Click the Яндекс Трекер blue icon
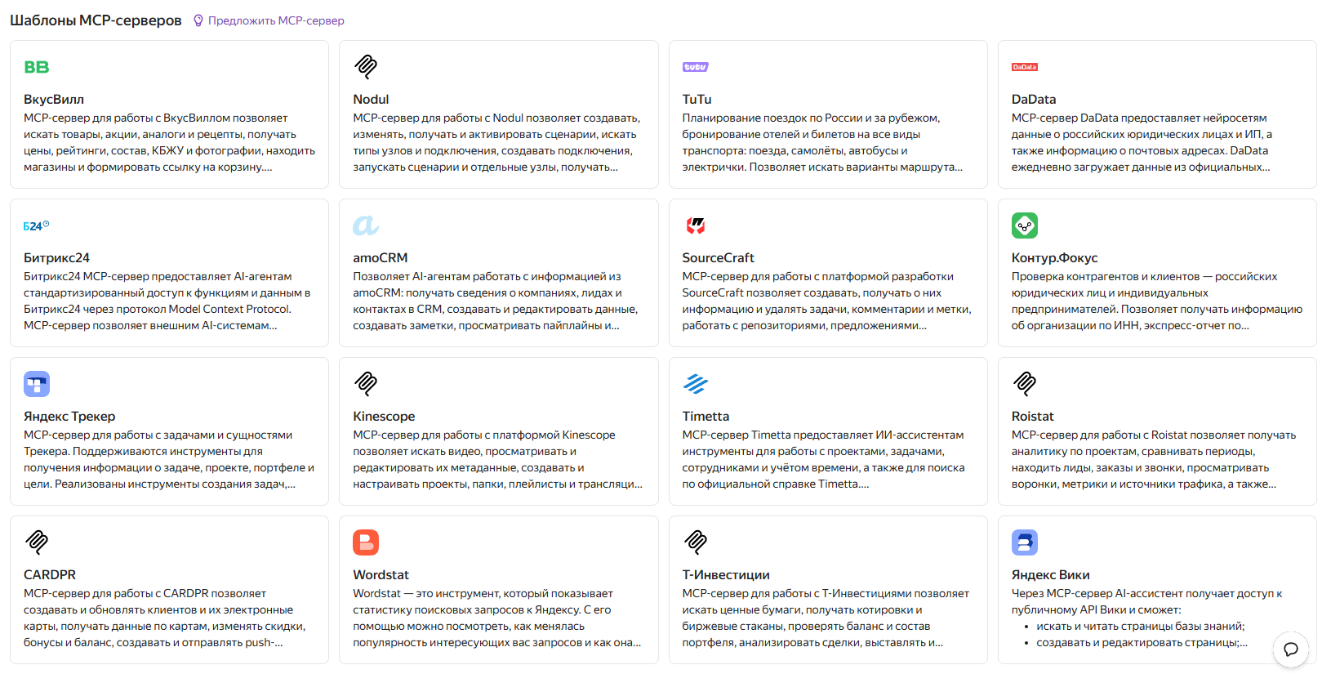Image resolution: width=1322 pixels, height=674 pixels. [37, 384]
